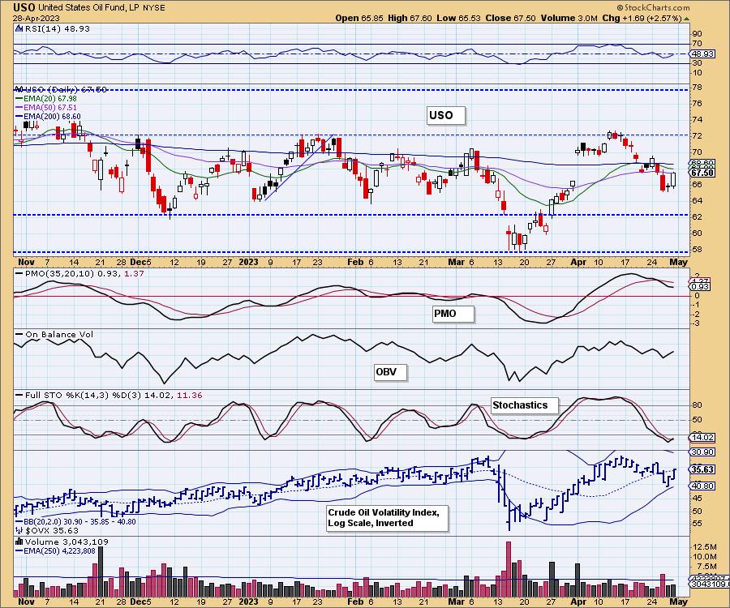730x608 pixels.
Task: Click the Chg +1.69 (+2.57%) value
Action: (x=642, y=18)
